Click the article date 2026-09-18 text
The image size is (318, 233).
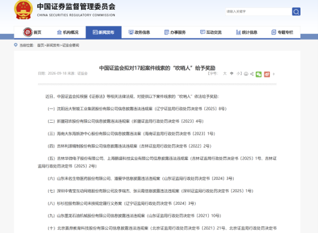coord(57,73)
